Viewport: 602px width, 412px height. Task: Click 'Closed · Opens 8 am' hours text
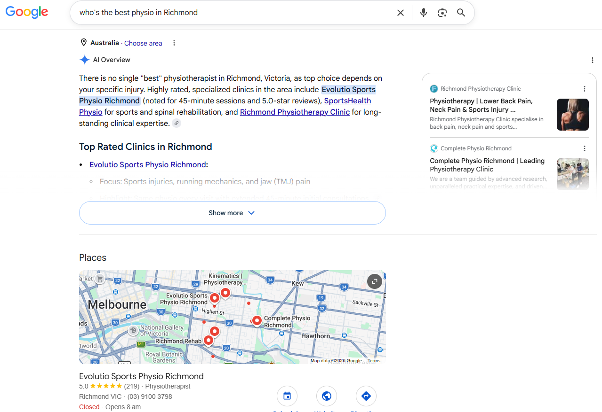(110, 407)
